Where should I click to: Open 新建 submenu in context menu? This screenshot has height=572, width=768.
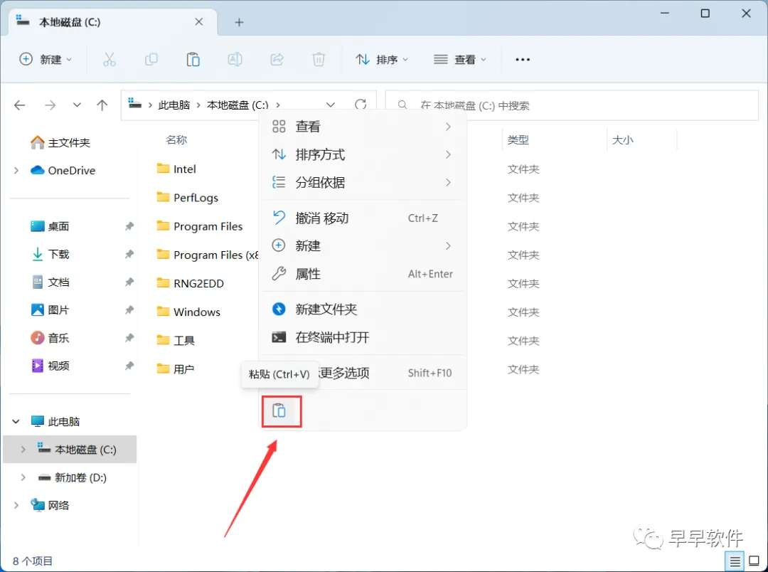coord(363,245)
